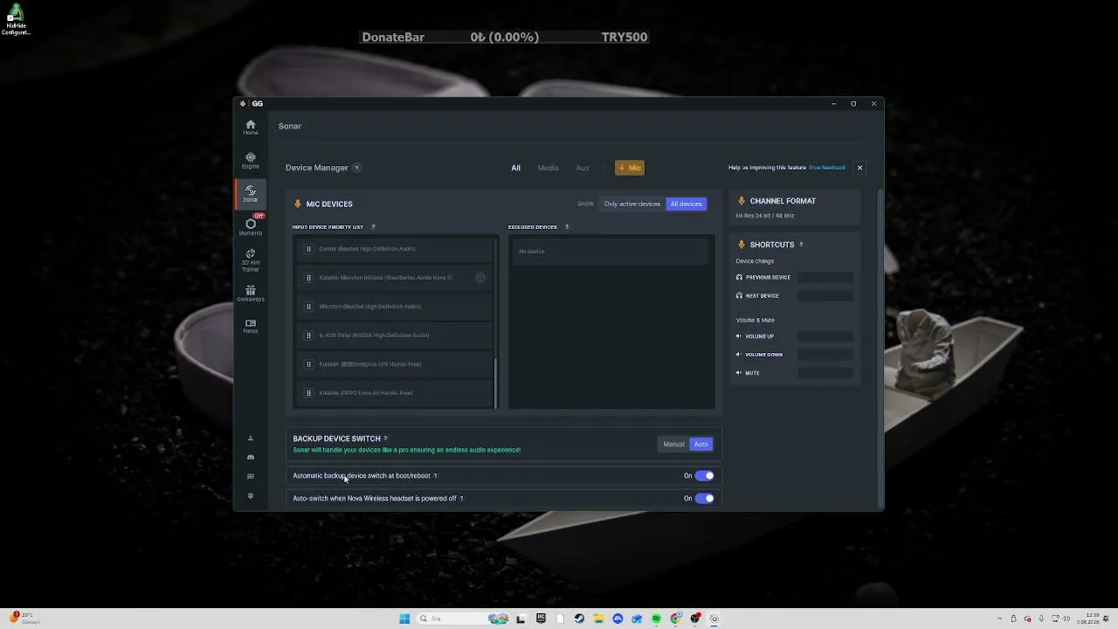Select the Mikrofon Realtek High Definition Audio device
The width and height of the screenshot is (1118, 629).
395,307
